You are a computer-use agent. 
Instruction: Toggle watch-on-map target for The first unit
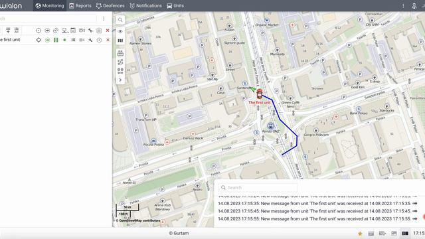99,40
